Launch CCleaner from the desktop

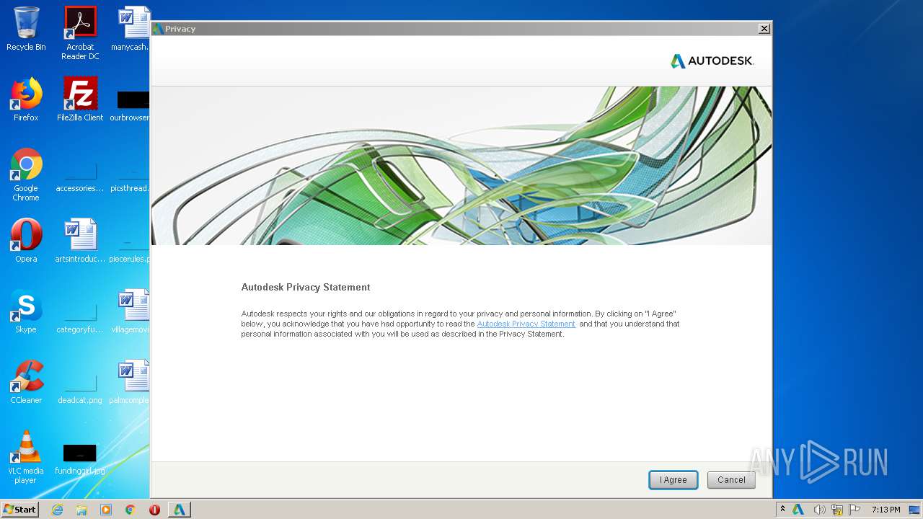pos(26,382)
